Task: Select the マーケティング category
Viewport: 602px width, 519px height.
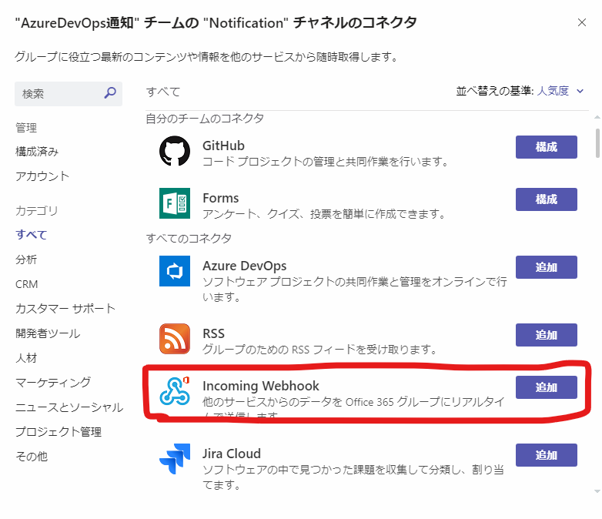Action: coord(53,382)
